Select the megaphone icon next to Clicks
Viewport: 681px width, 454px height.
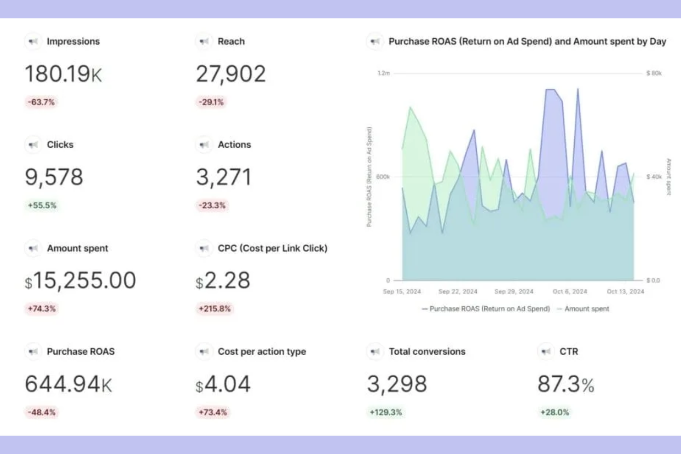click(x=33, y=145)
